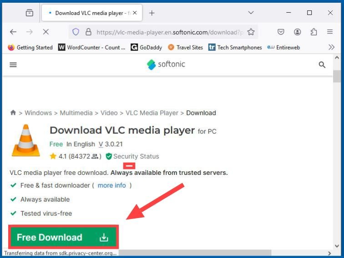
Task: Open Softonic hamburger site menu
Action: click(13, 65)
